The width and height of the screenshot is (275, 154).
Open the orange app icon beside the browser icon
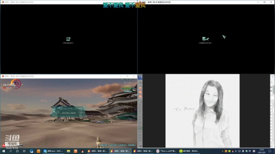[39, 151]
